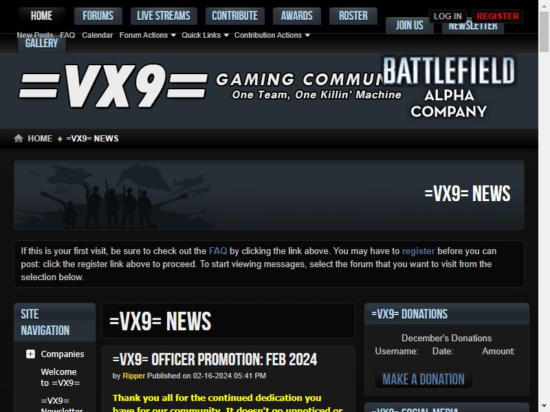Image resolution: width=550 pixels, height=412 pixels.
Task: Go to the HOME tab
Action: [x=41, y=16]
